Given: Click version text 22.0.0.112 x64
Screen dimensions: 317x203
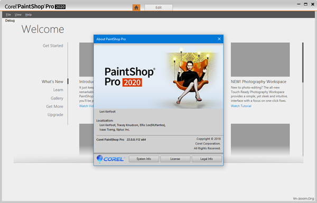Looking at the screenshot, I should pyautogui.click(x=136, y=140).
